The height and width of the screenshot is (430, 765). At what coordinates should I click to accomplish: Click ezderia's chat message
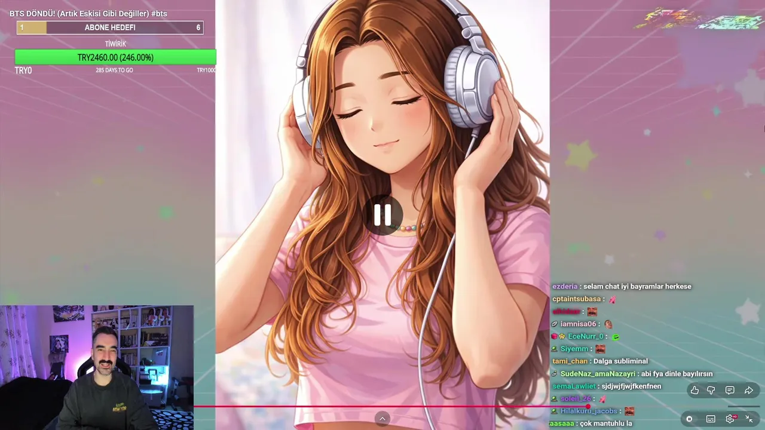(622, 287)
